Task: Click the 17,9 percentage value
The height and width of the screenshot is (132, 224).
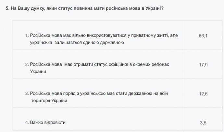Action: pos(203,65)
